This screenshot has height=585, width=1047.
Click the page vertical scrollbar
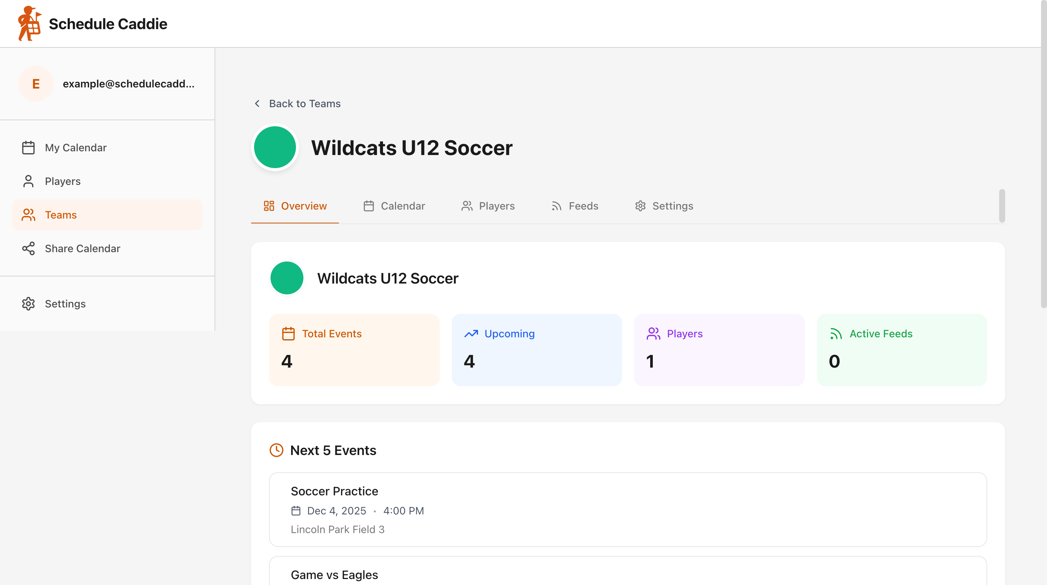[x=1043, y=162]
